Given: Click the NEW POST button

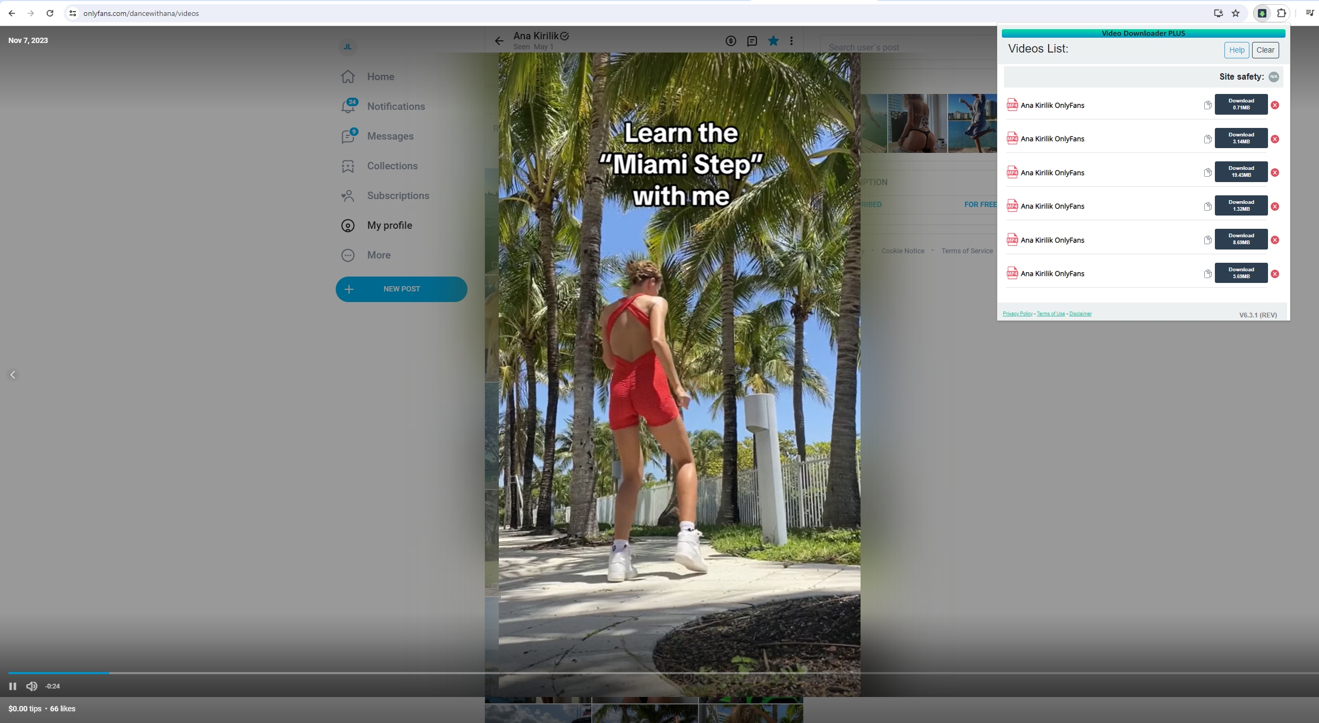Looking at the screenshot, I should pos(401,289).
